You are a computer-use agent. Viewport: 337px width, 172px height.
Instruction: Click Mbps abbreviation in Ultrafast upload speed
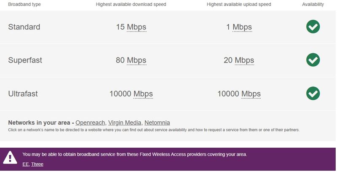coord(251,94)
